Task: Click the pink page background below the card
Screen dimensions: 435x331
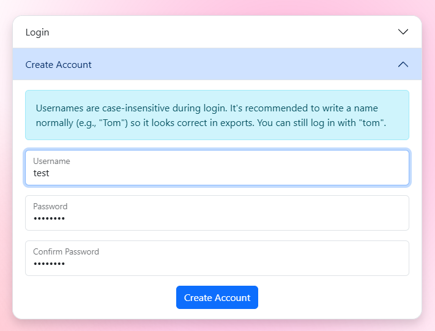Action: coord(217,325)
